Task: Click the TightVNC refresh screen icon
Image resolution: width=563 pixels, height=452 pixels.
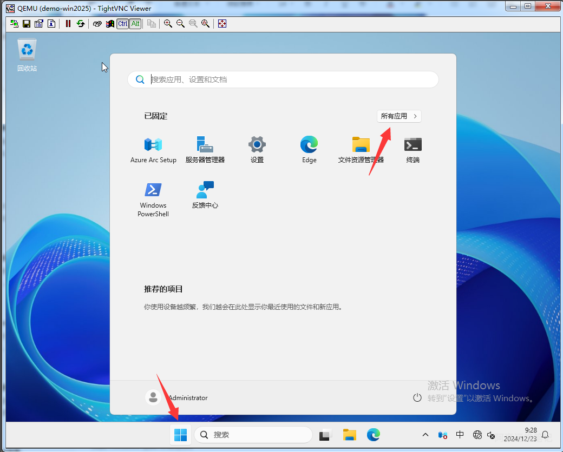Action: [80, 24]
